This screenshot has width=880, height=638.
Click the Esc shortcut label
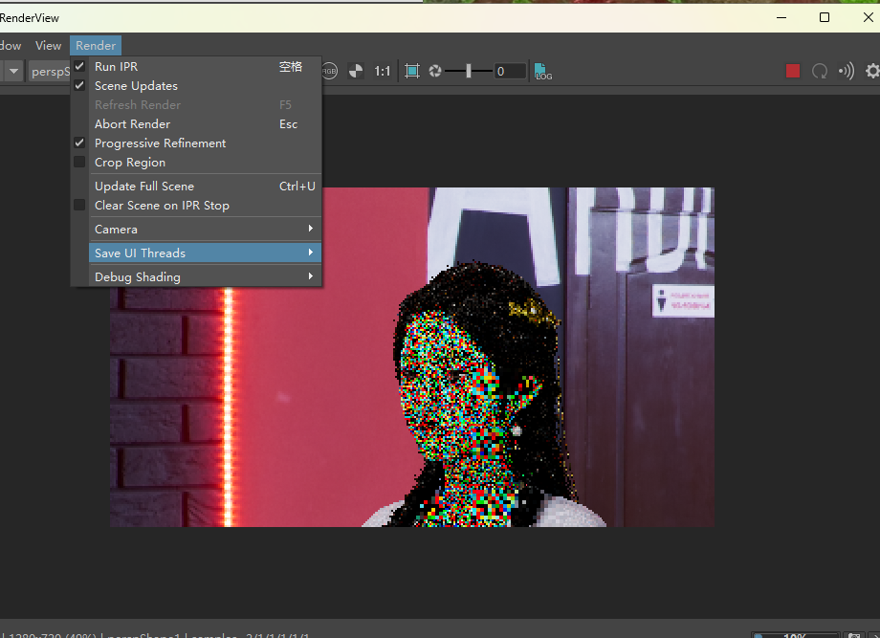tap(289, 124)
